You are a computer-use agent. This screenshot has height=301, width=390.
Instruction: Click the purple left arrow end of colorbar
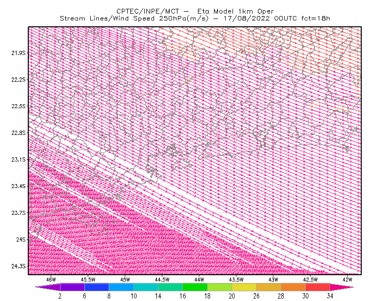pyautogui.click(x=48, y=287)
